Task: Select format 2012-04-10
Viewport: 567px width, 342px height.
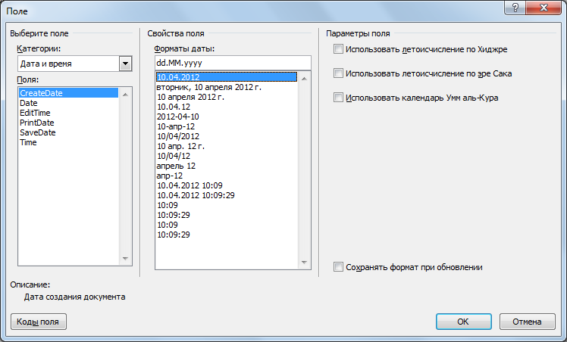Action: [227, 117]
